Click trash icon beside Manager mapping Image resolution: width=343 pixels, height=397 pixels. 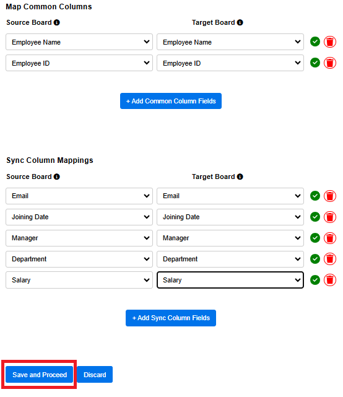coord(330,238)
